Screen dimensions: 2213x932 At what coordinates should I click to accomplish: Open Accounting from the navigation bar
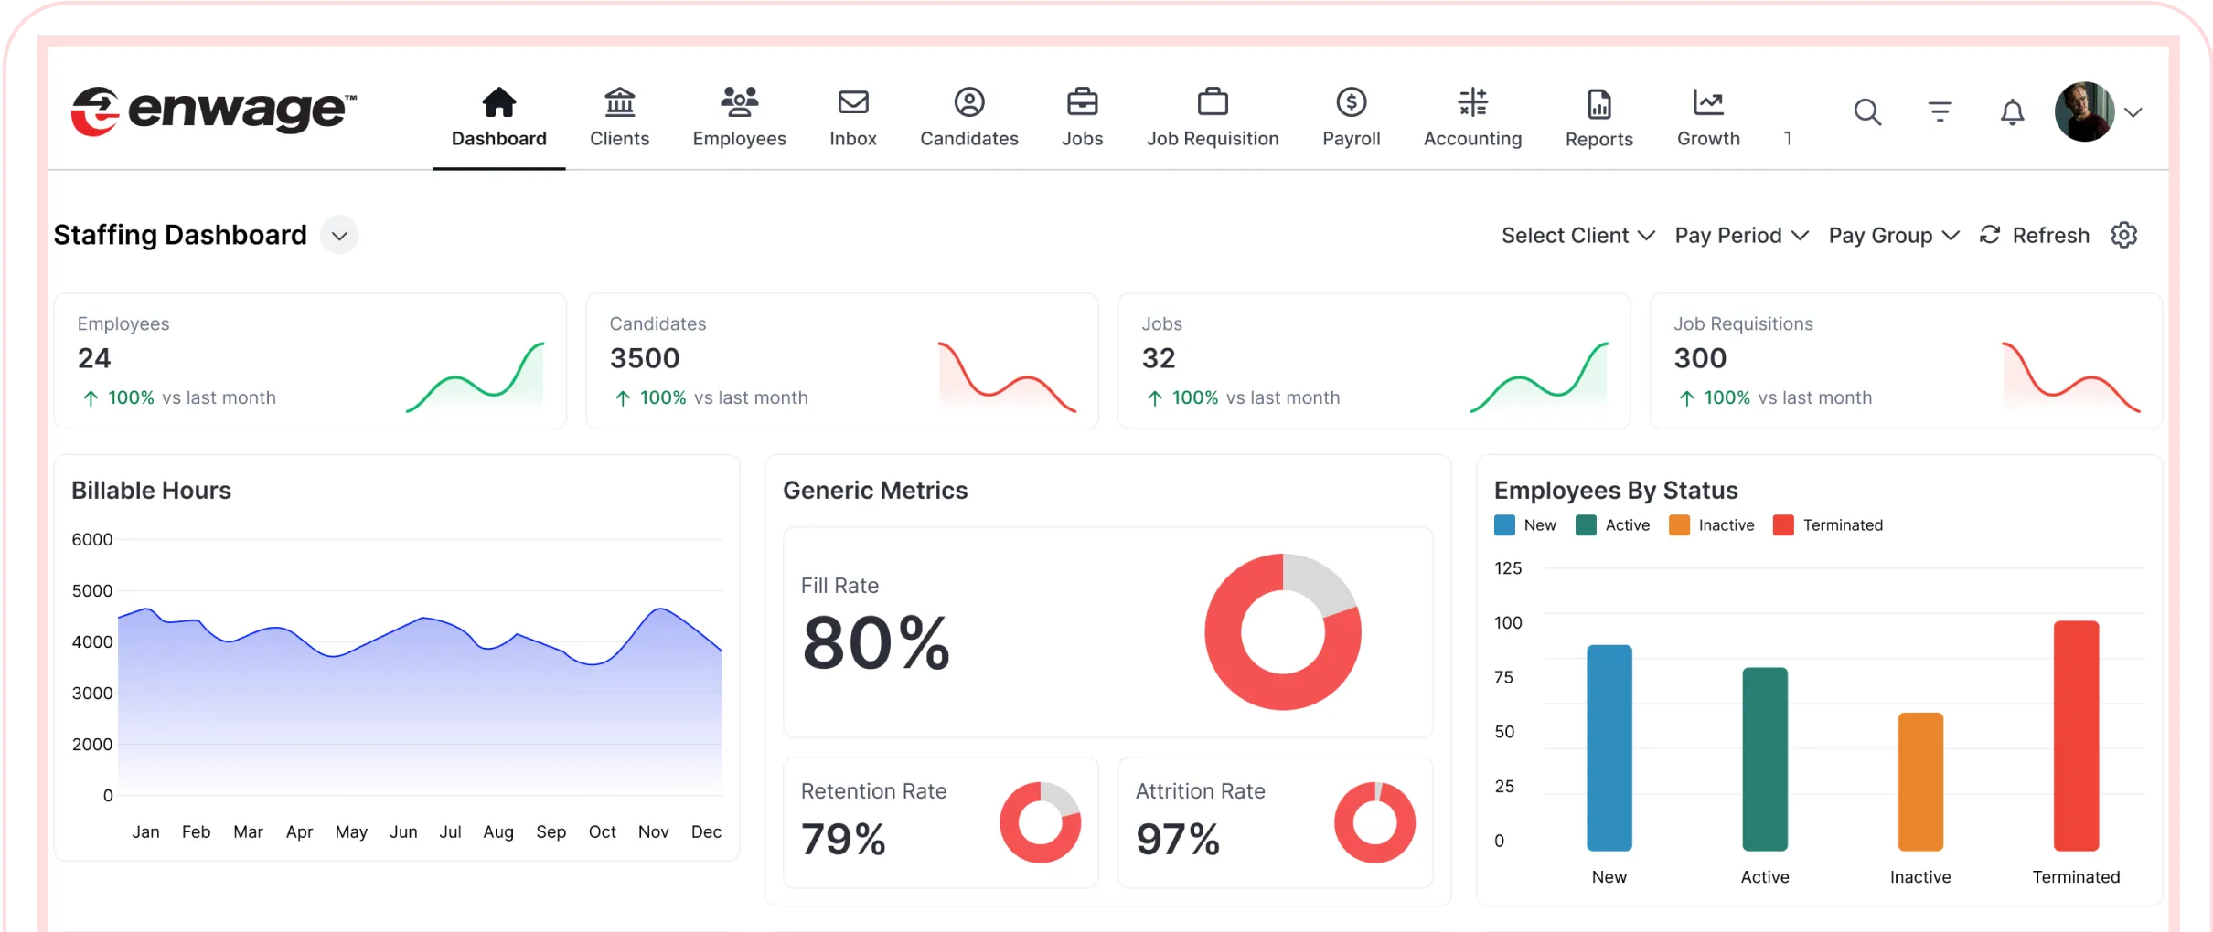pos(1472,117)
